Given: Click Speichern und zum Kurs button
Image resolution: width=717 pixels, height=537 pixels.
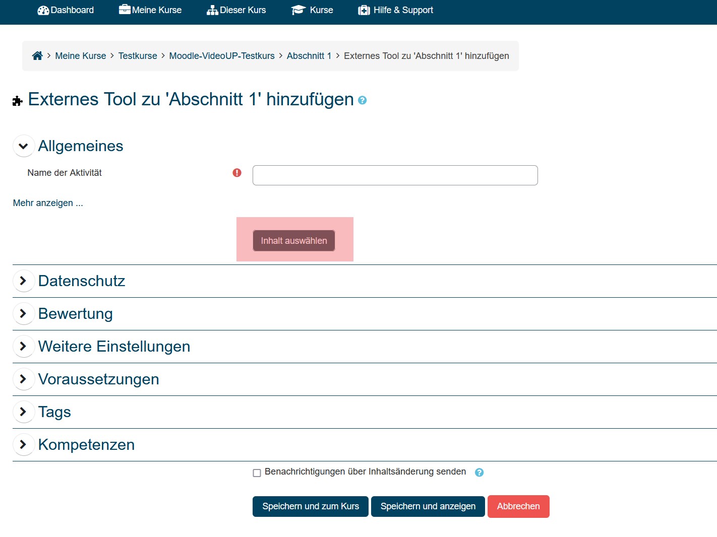Looking at the screenshot, I should point(311,506).
